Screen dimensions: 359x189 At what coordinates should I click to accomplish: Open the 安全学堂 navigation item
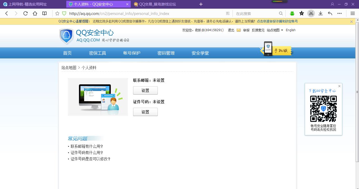pyautogui.click(x=200, y=53)
